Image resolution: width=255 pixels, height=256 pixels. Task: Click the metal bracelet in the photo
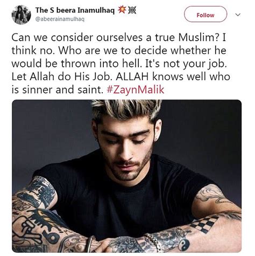(x=90, y=244)
